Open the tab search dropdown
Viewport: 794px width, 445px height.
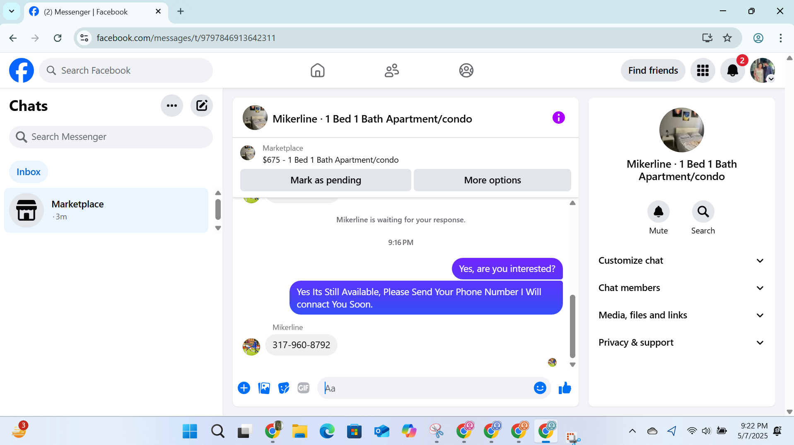(x=12, y=11)
